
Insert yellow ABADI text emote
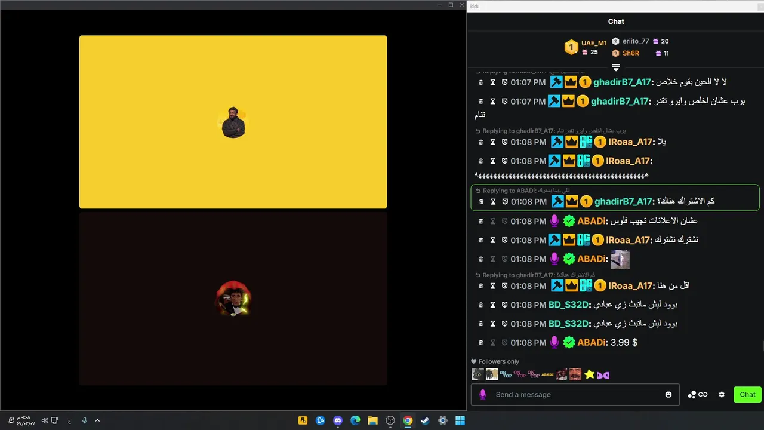(547, 375)
